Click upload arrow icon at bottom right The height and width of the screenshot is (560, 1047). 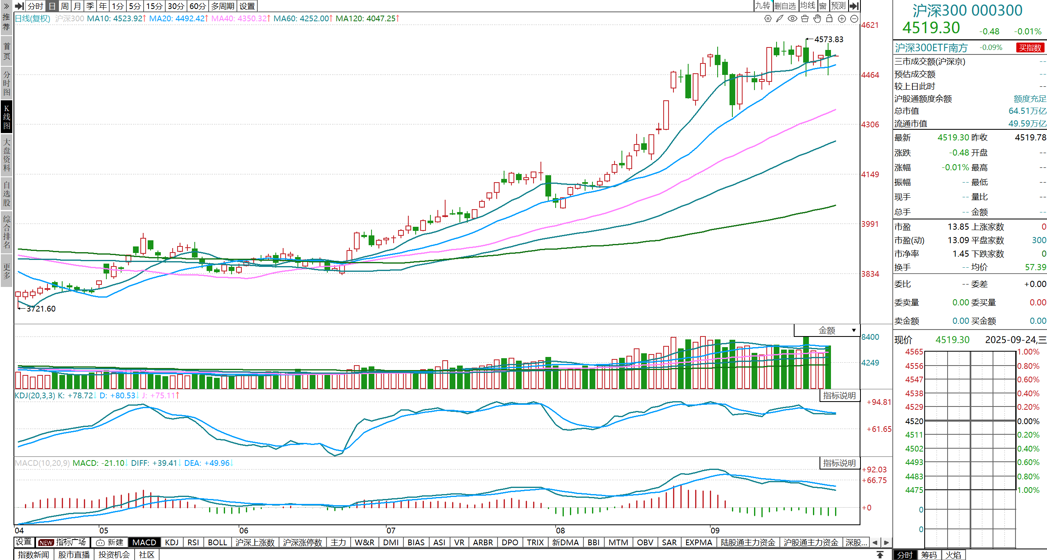pyautogui.click(x=880, y=555)
